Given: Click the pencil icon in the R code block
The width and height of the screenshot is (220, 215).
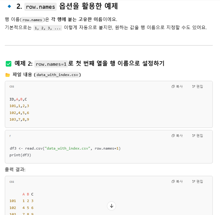Looking at the screenshot, I should [x=193, y=136].
